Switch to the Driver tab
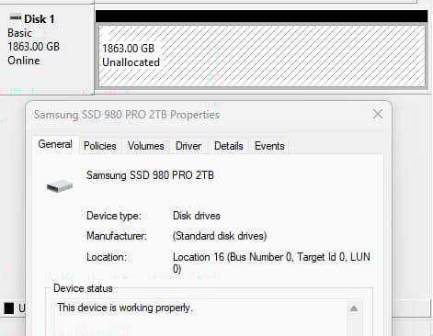Screen dimensions: 433x336 188,146
